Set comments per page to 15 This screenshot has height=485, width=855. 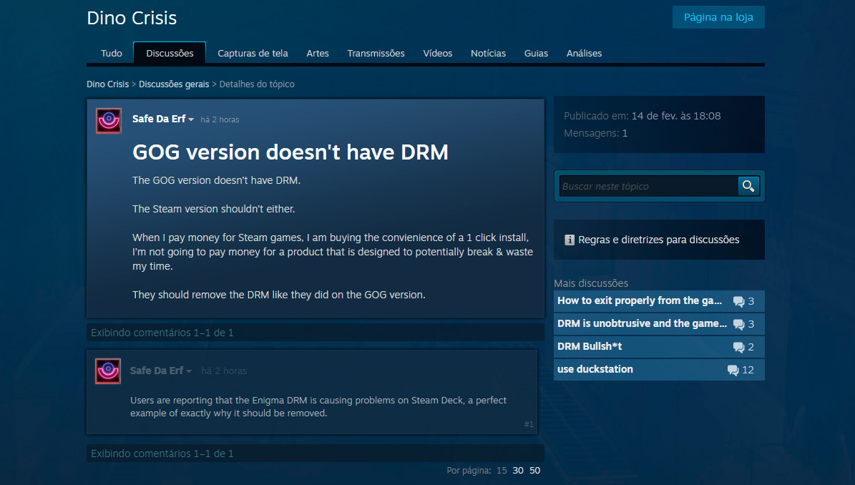point(502,470)
